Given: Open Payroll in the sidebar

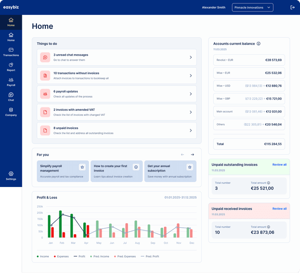Looking at the screenshot, I should pos(11,82).
